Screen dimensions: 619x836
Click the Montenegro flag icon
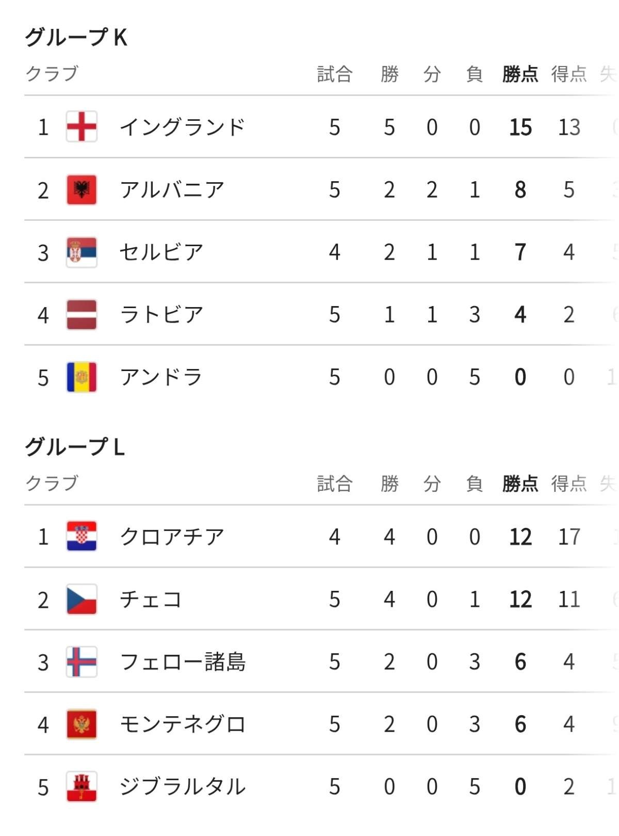82,724
